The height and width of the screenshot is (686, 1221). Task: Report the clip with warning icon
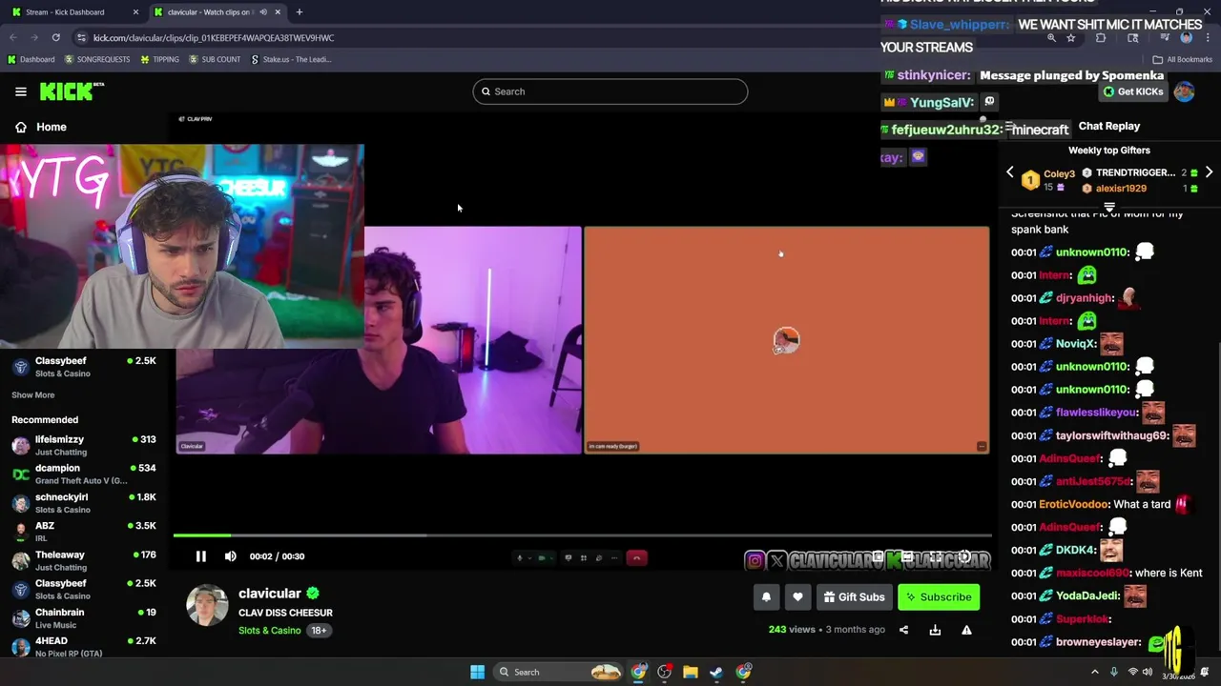966,630
